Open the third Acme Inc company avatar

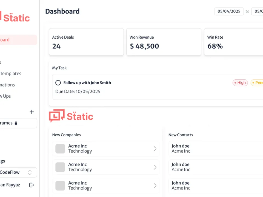tap(60, 186)
